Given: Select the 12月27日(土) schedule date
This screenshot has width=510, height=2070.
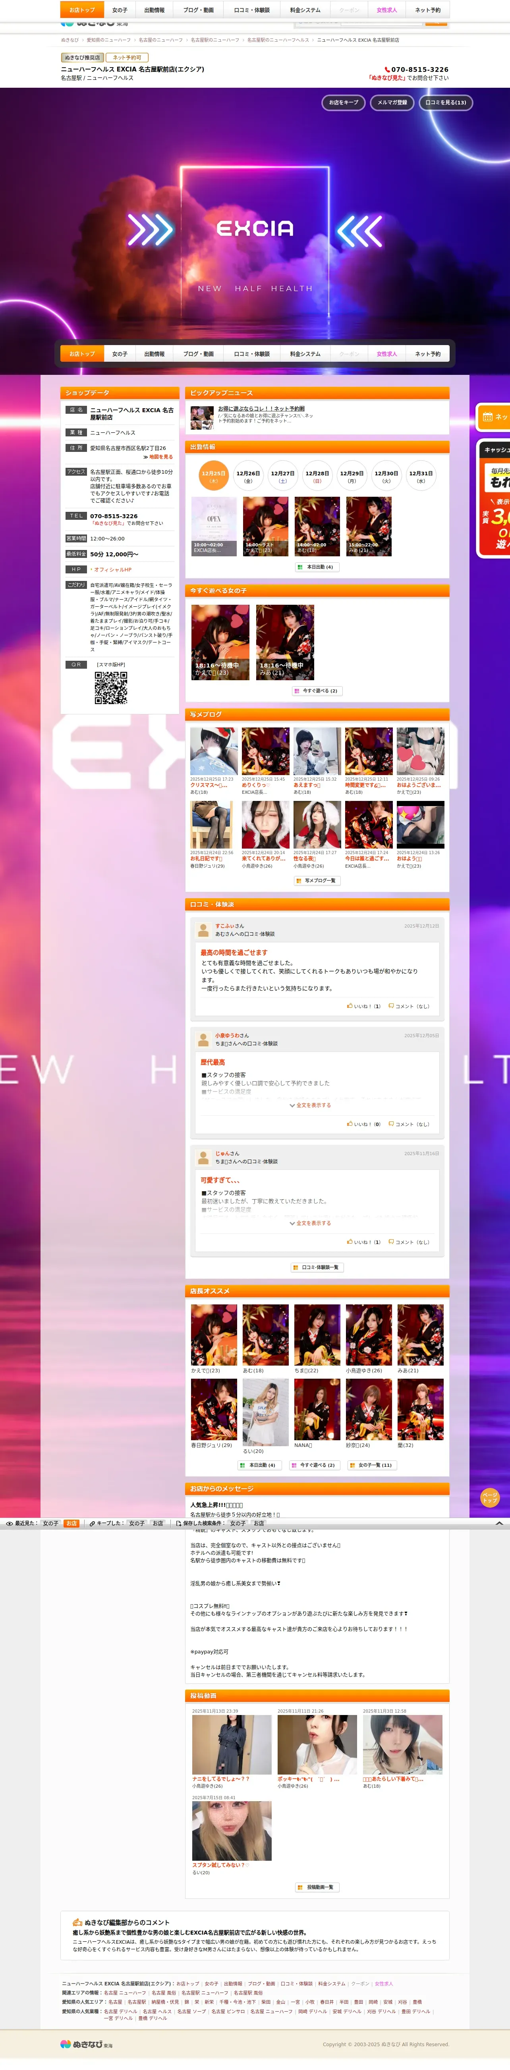Looking at the screenshot, I should pos(282,476).
